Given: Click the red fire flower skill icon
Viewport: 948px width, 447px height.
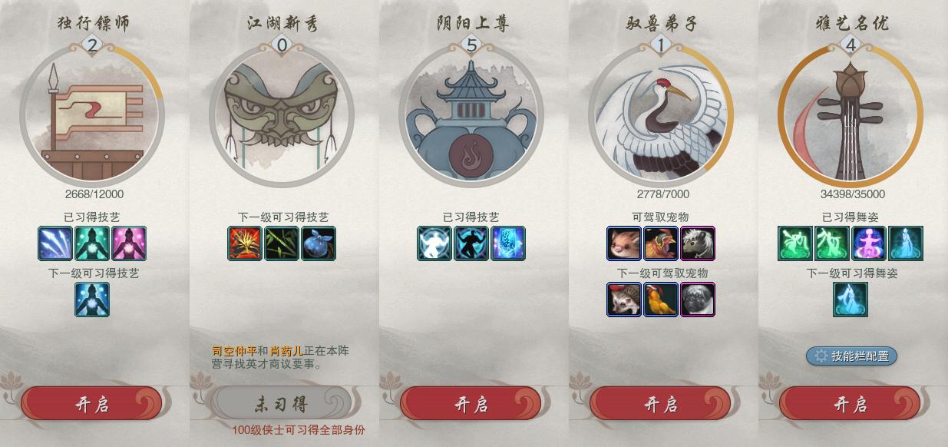Looking at the screenshot, I should (x=245, y=243).
